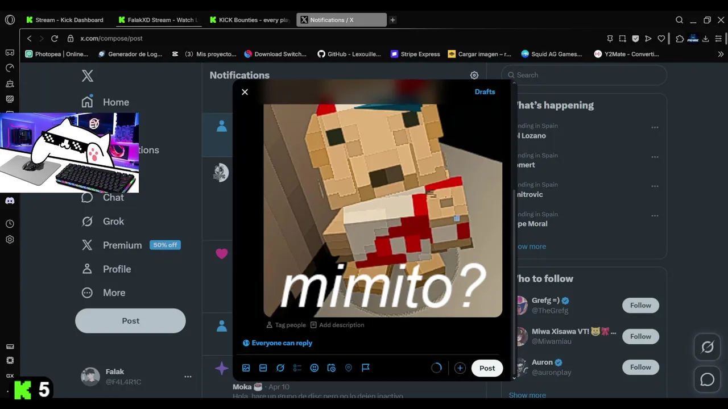Open browser easy setup menu
The height and width of the screenshot is (409, 728).
pos(718,39)
